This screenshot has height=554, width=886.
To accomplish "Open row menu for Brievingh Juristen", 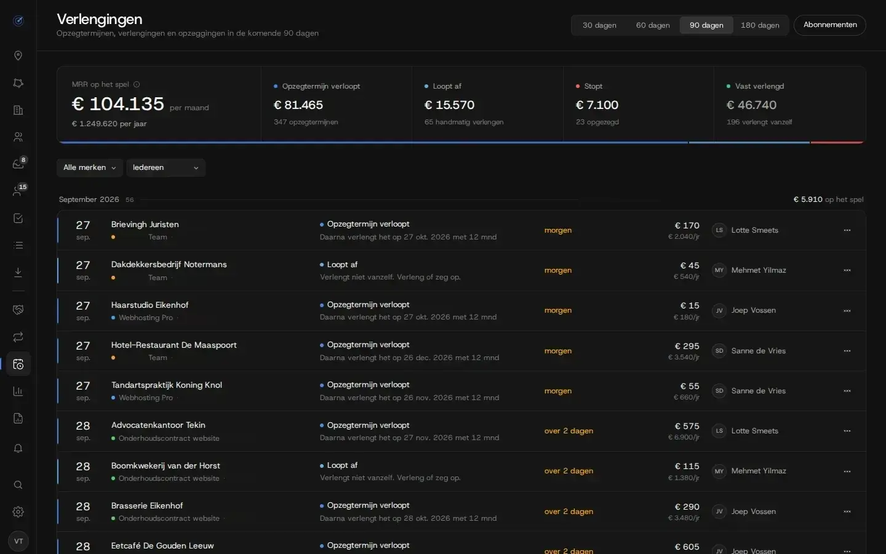I will pyautogui.click(x=847, y=230).
